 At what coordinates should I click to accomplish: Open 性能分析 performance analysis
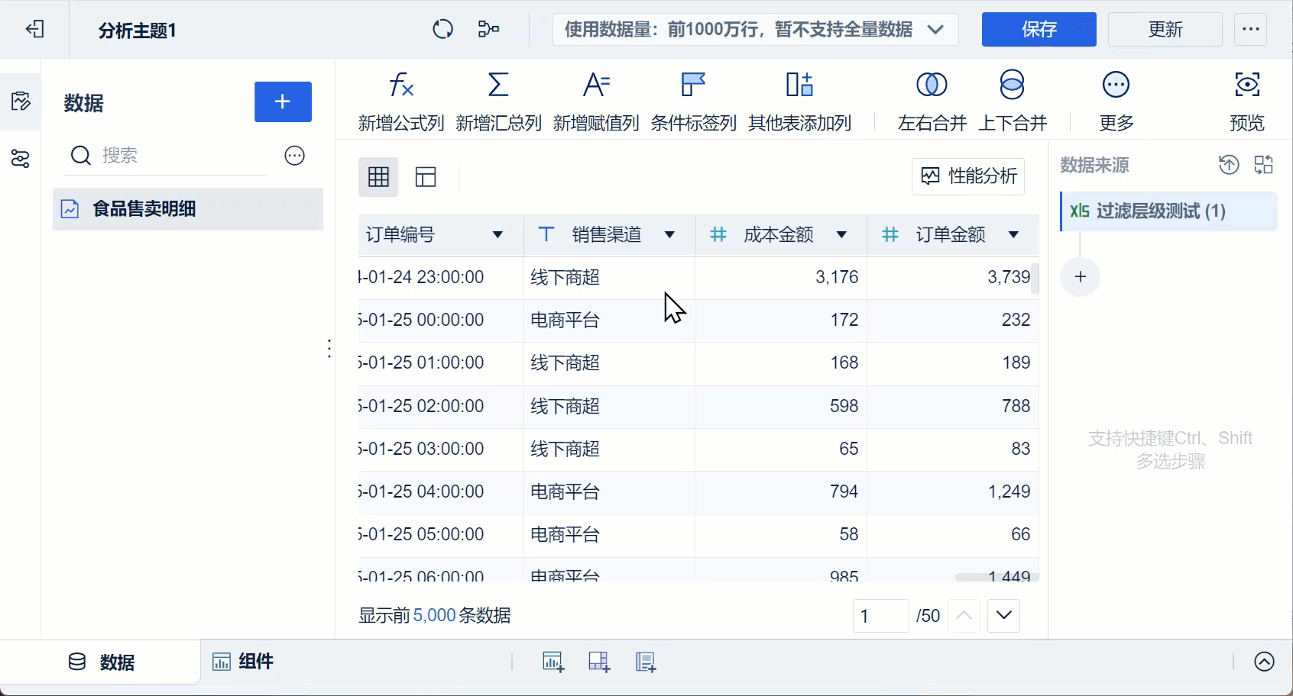pos(968,176)
